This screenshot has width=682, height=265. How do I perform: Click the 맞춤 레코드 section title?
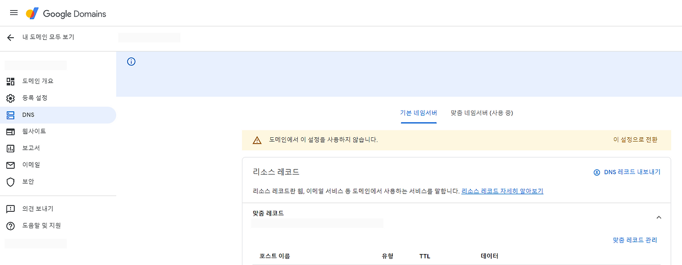(x=268, y=213)
